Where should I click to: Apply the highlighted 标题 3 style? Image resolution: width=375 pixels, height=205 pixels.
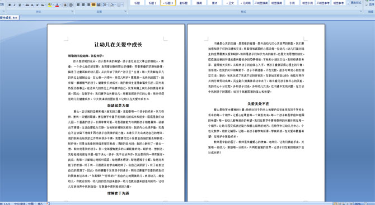coord(168,3)
